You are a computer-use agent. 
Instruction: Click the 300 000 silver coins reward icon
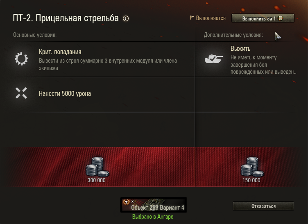click(97, 167)
